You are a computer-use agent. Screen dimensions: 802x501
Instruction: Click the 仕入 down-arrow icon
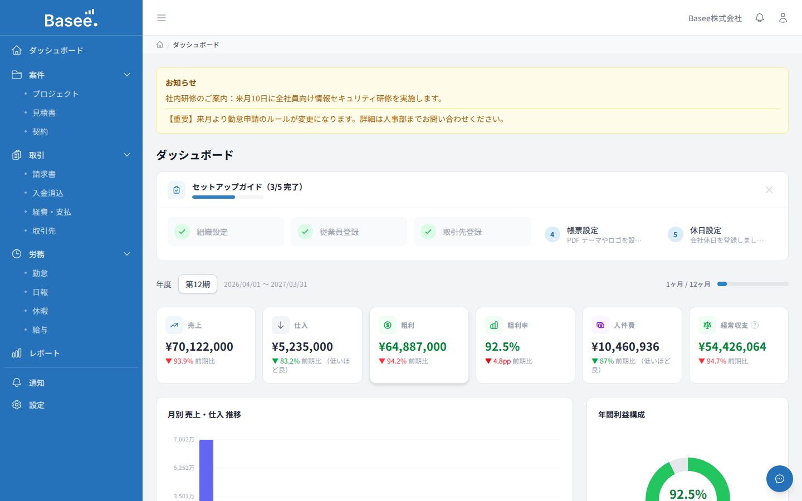click(281, 325)
